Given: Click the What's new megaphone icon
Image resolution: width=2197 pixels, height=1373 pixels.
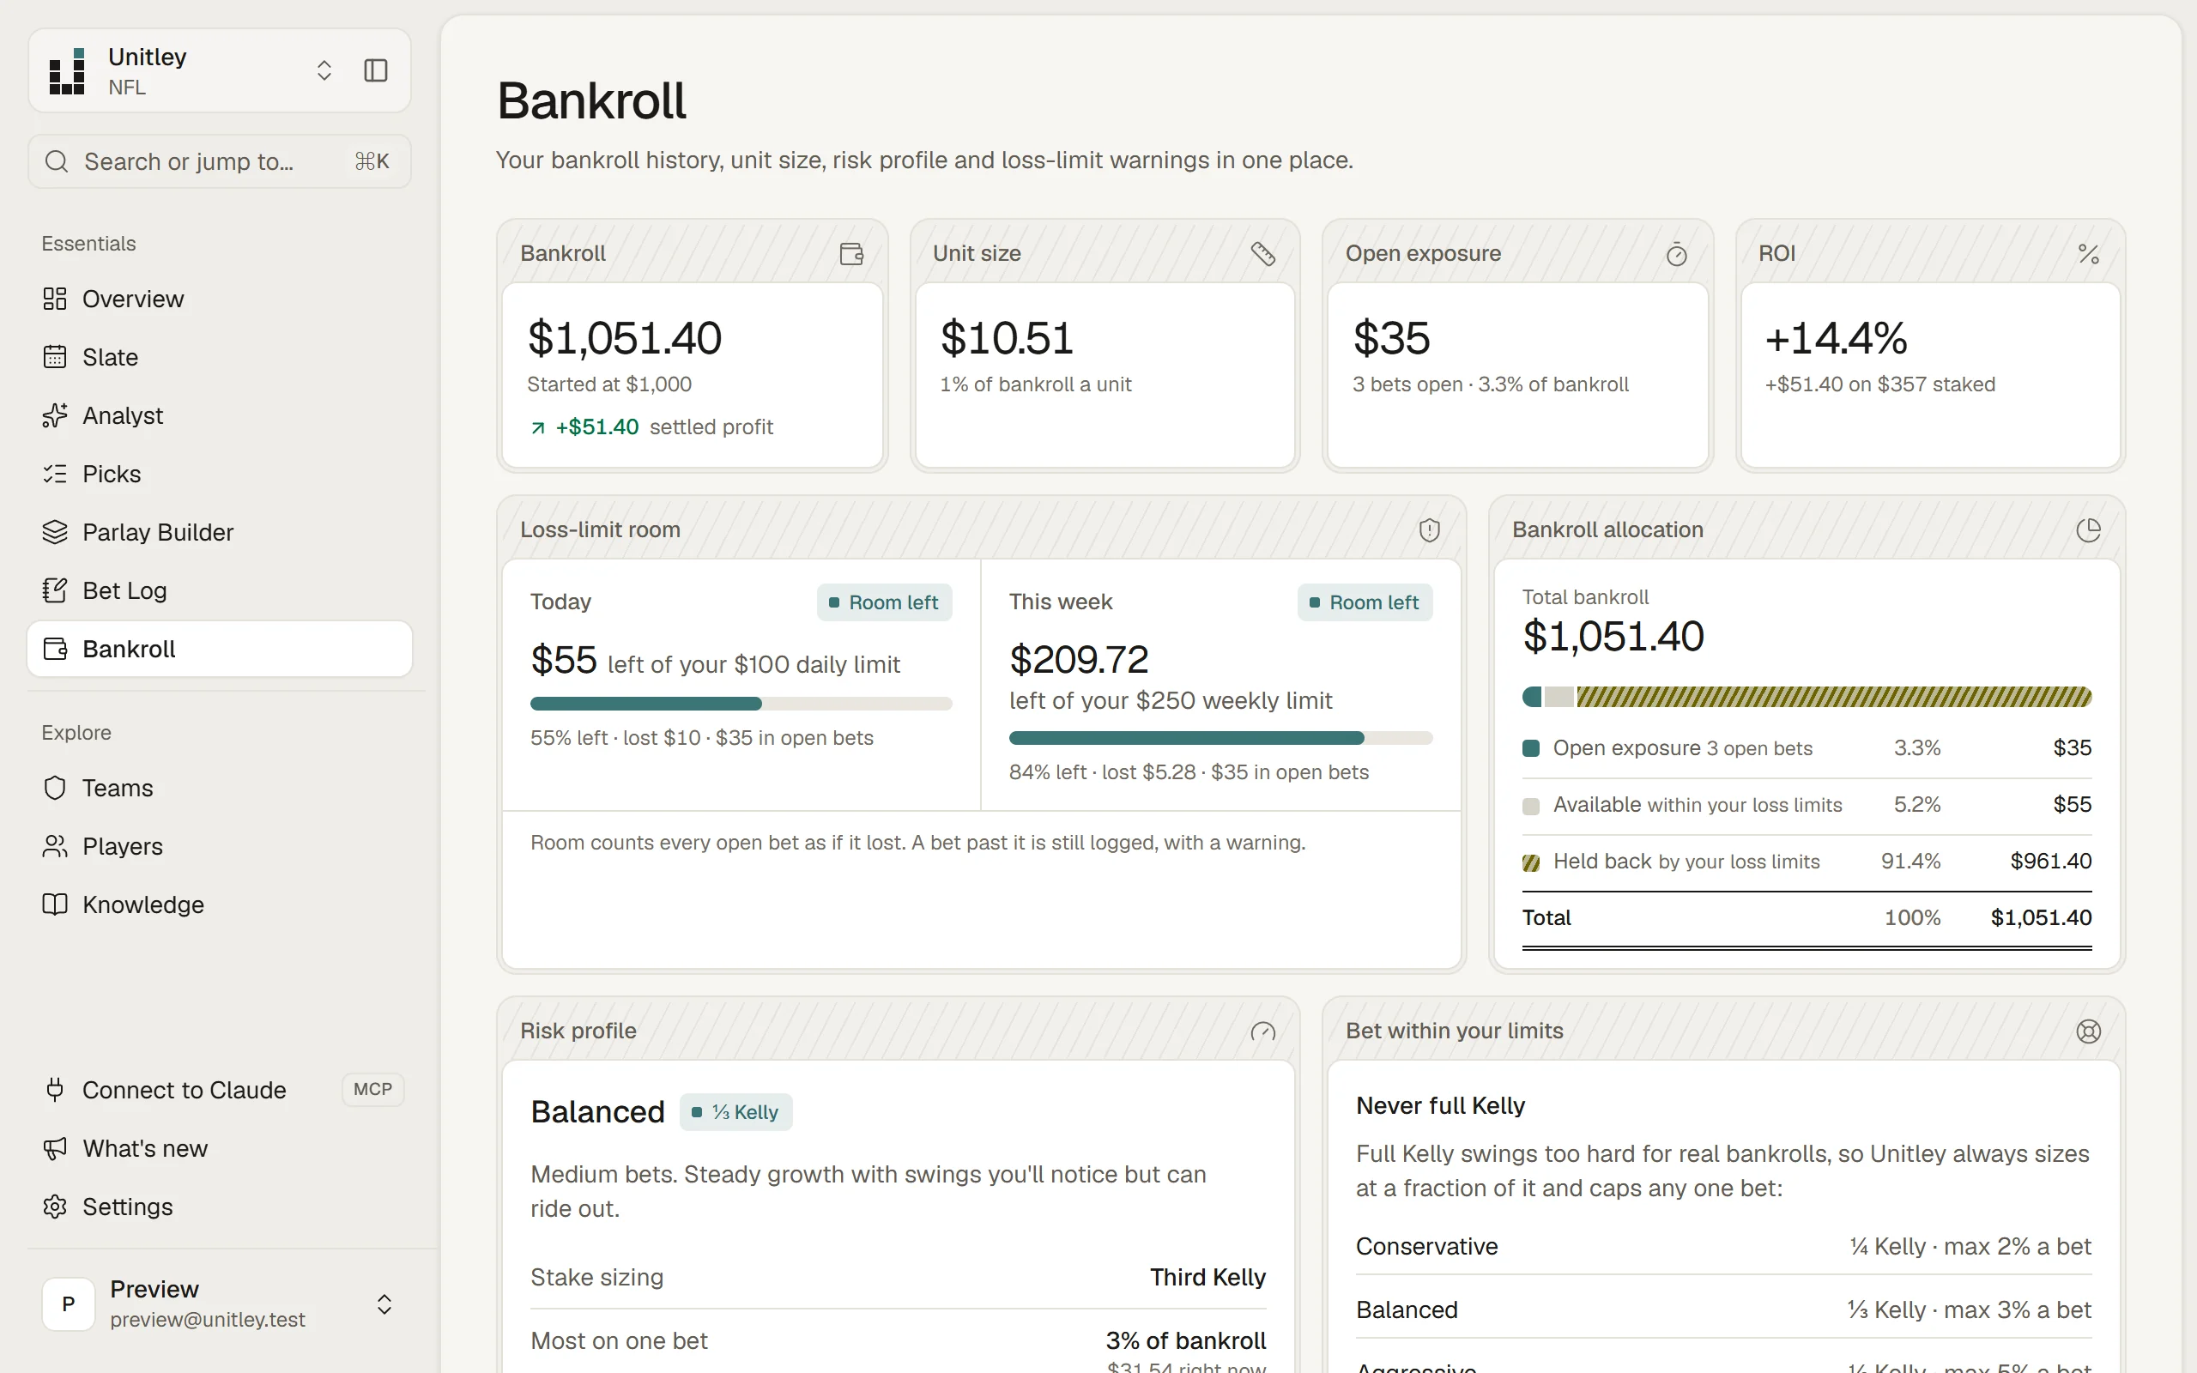Looking at the screenshot, I should 54,1149.
